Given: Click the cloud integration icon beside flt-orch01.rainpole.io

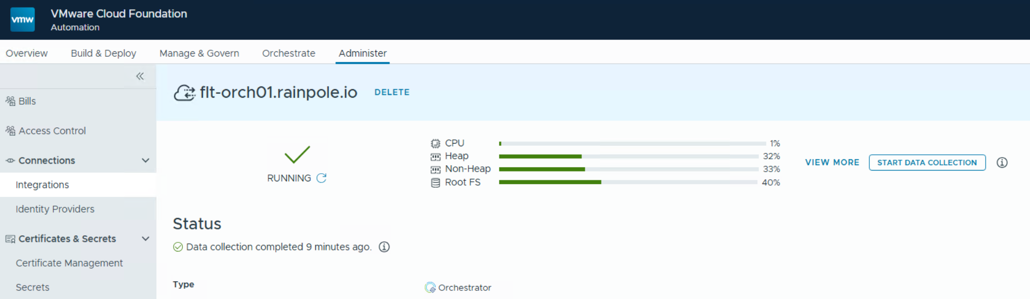Looking at the screenshot, I should coord(184,93).
